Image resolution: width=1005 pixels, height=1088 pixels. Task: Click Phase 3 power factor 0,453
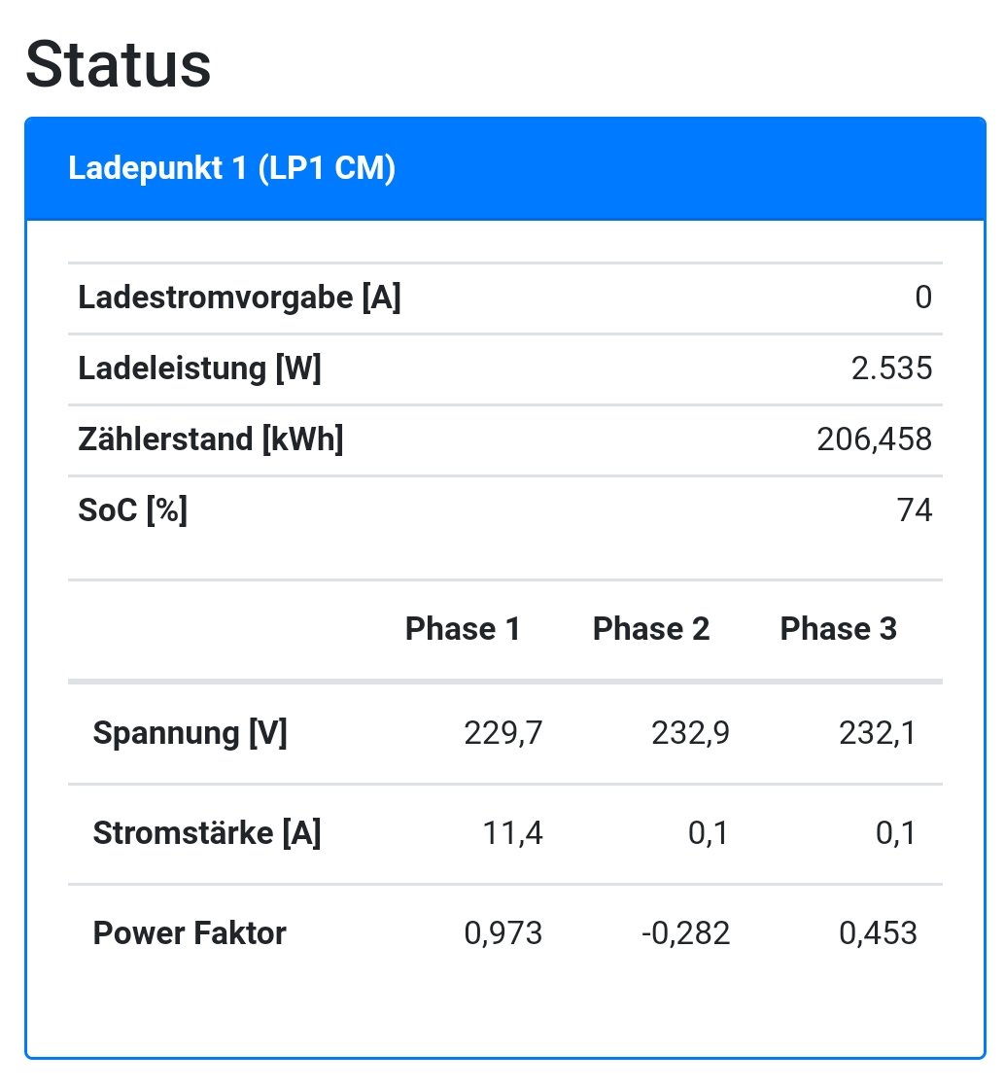pyautogui.click(x=877, y=933)
